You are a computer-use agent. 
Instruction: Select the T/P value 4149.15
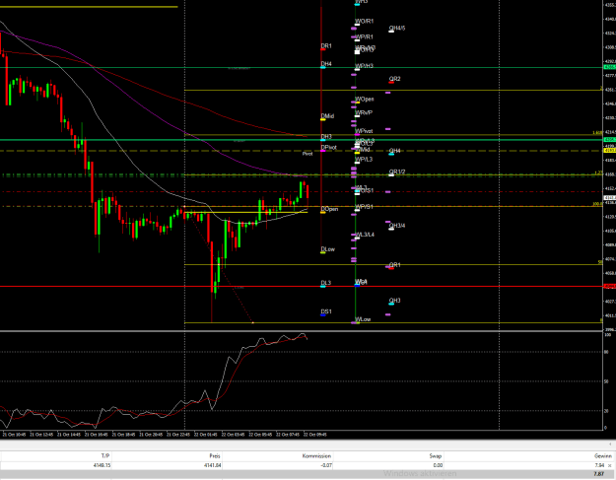point(102,465)
